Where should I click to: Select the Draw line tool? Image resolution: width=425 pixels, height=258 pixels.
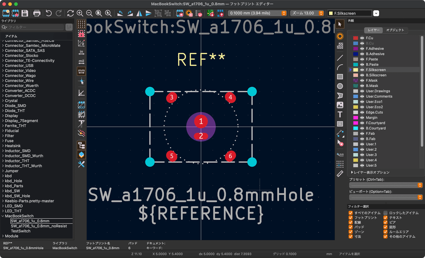click(340, 57)
